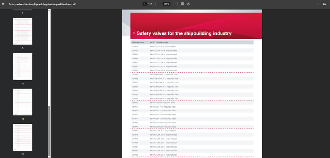Click the 'GOETZE Item Code' column header
Viewport: 330px width, 158px height.
[159, 43]
